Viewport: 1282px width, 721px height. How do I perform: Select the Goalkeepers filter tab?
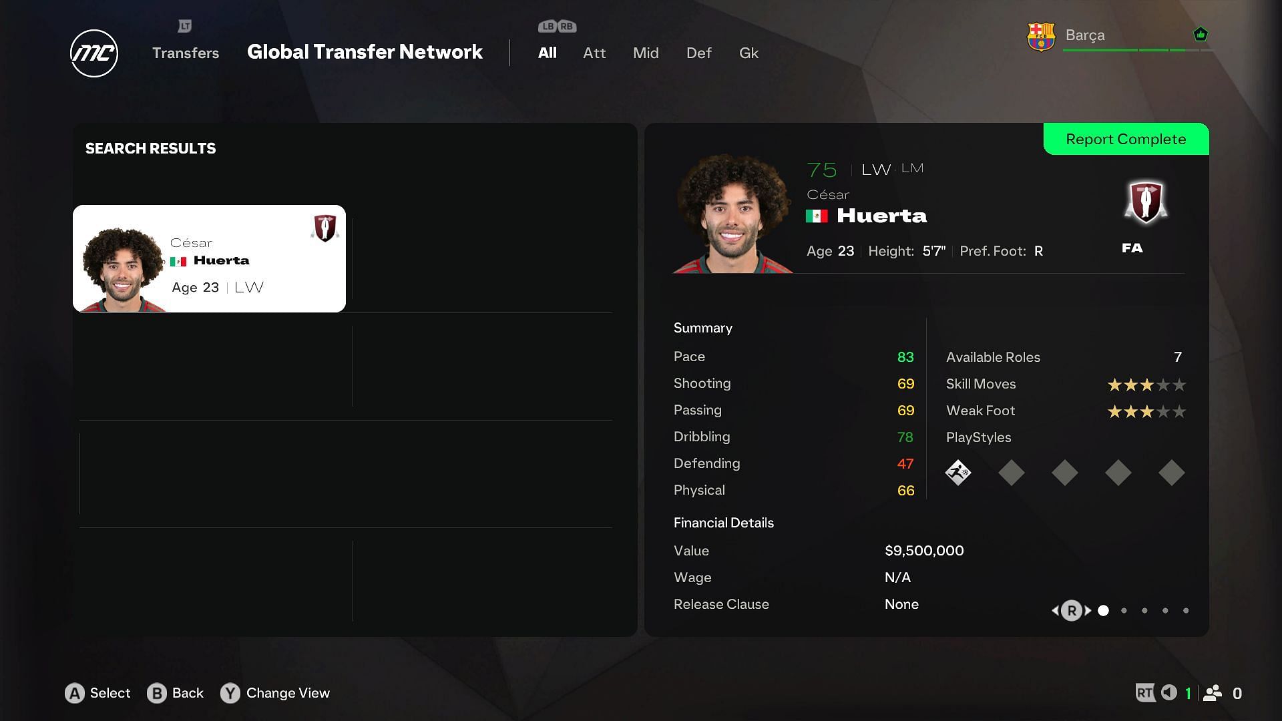point(748,53)
